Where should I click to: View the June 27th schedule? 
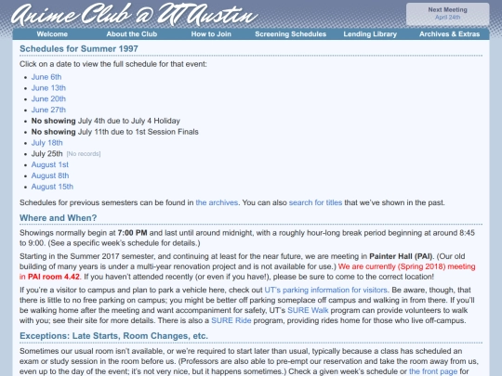coord(48,110)
